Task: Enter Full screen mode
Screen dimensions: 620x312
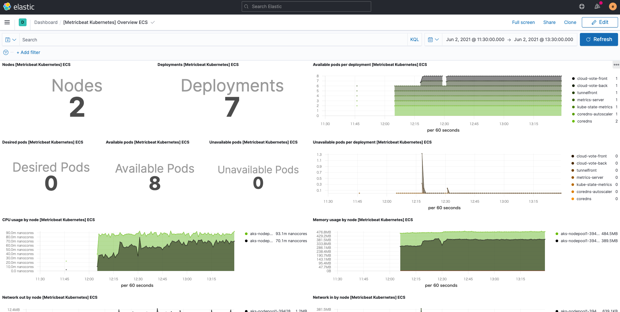Action: point(523,22)
